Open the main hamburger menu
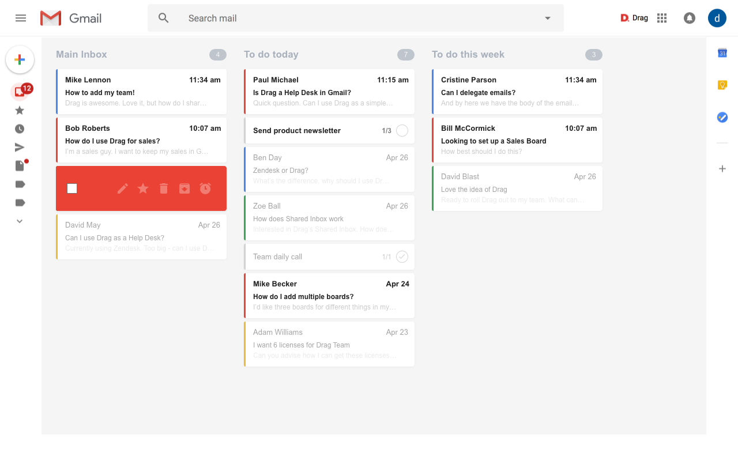The image size is (738, 461). click(x=21, y=18)
